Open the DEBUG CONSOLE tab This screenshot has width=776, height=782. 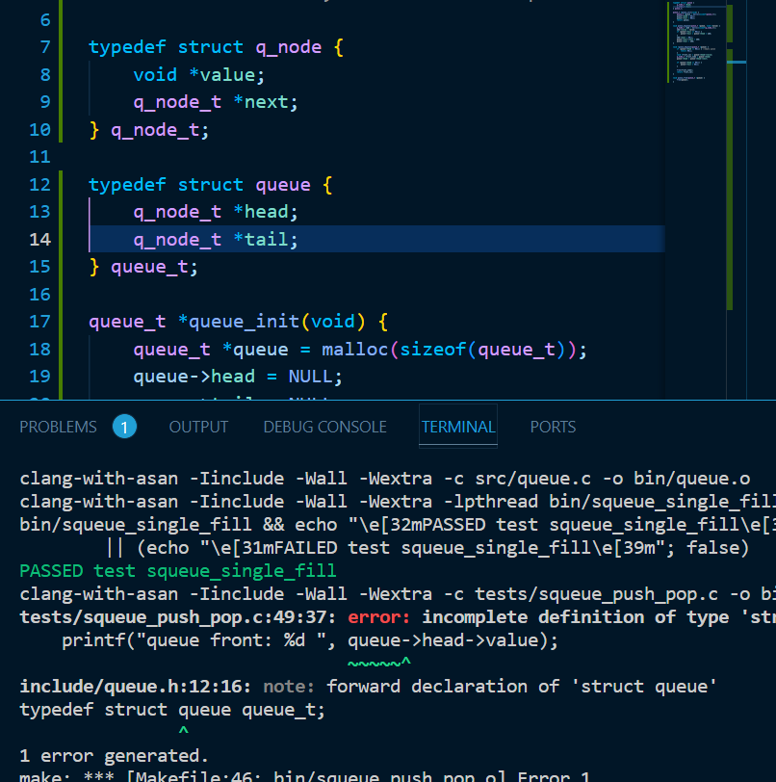(324, 427)
